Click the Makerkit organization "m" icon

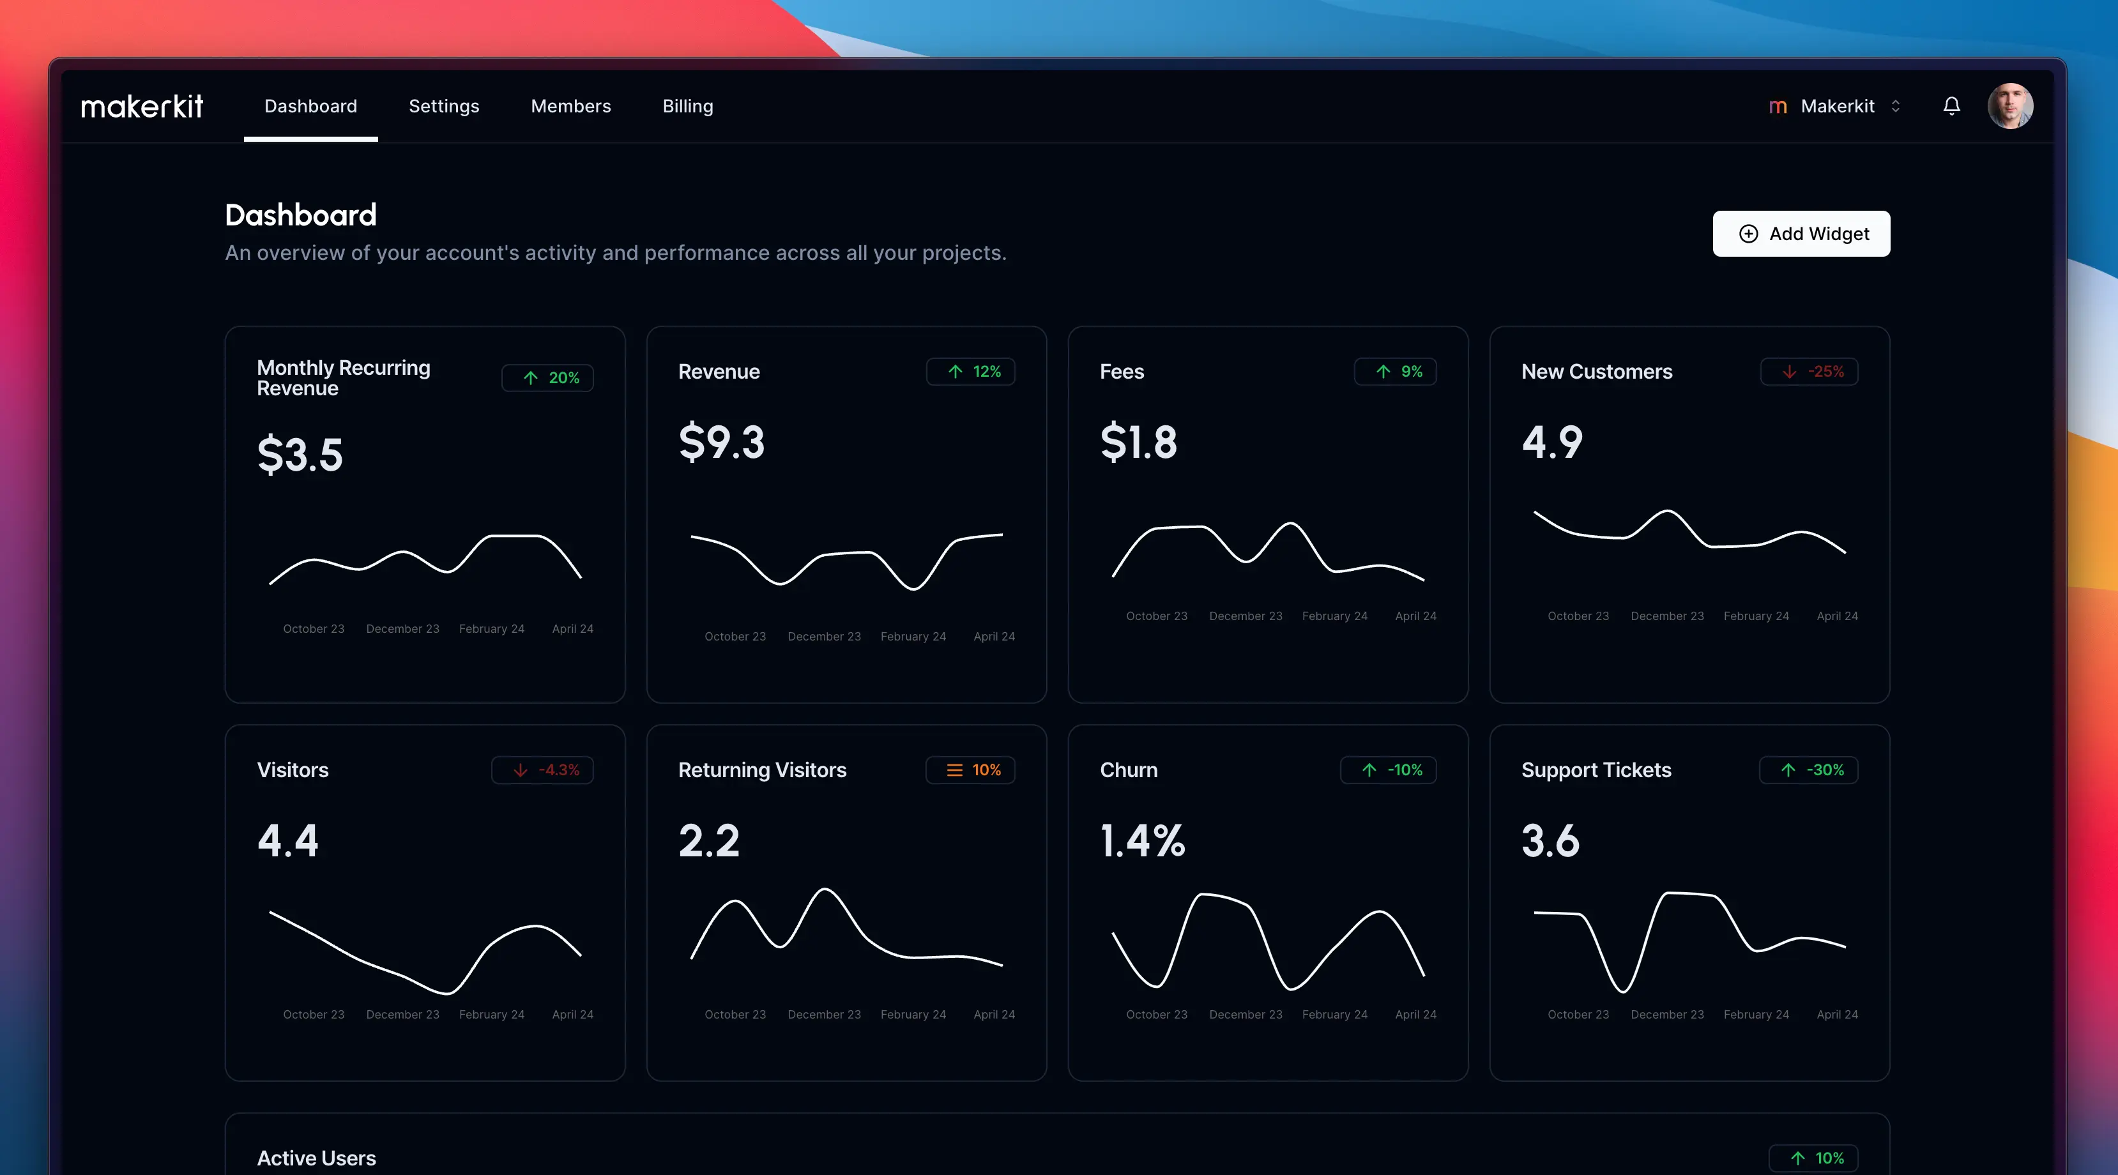(1777, 107)
